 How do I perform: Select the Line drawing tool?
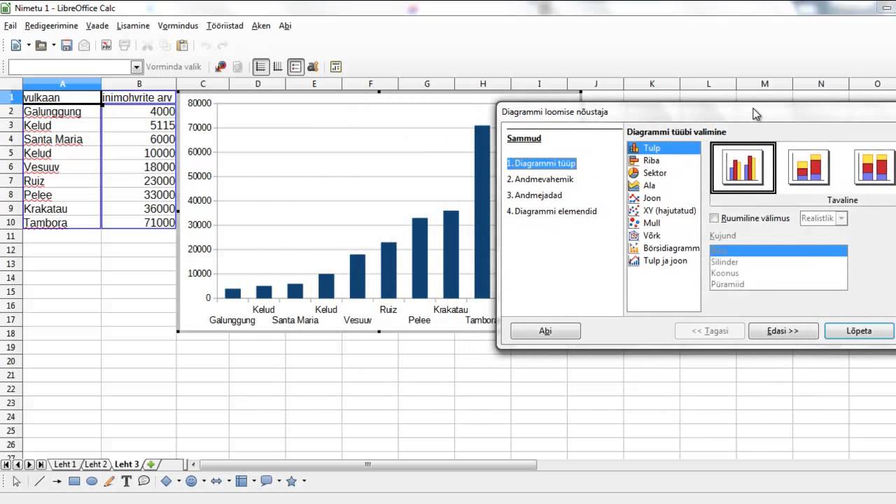click(x=39, y=481)
